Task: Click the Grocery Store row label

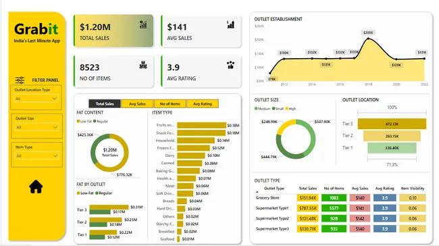Action: (267, 198)
